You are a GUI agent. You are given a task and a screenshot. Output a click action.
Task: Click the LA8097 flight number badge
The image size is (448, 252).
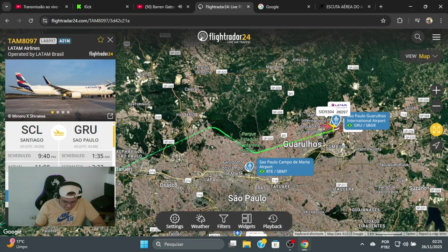[48, 41]
